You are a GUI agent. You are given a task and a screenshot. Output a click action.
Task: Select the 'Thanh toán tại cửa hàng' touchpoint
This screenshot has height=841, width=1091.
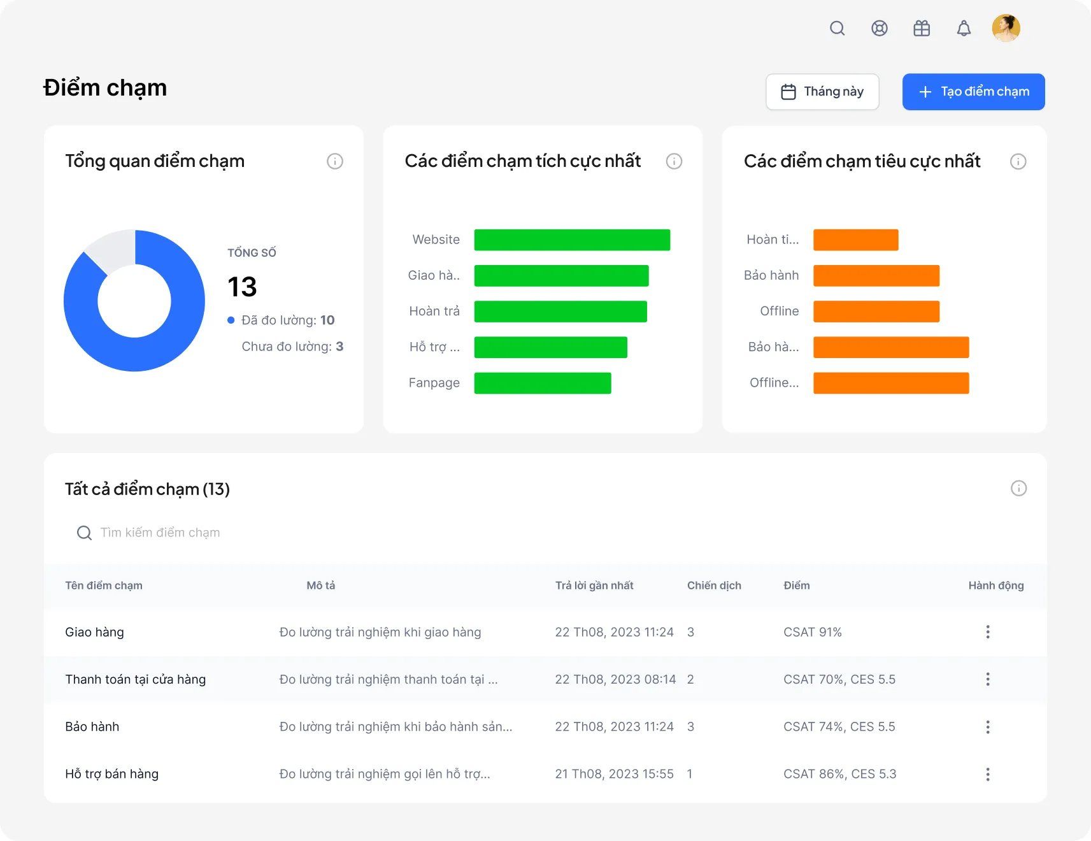point(135,679)
